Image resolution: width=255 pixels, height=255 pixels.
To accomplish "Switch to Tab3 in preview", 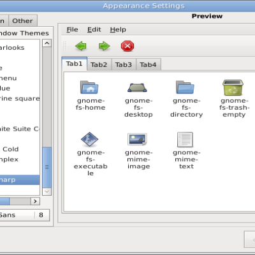I will click(124, 64).
